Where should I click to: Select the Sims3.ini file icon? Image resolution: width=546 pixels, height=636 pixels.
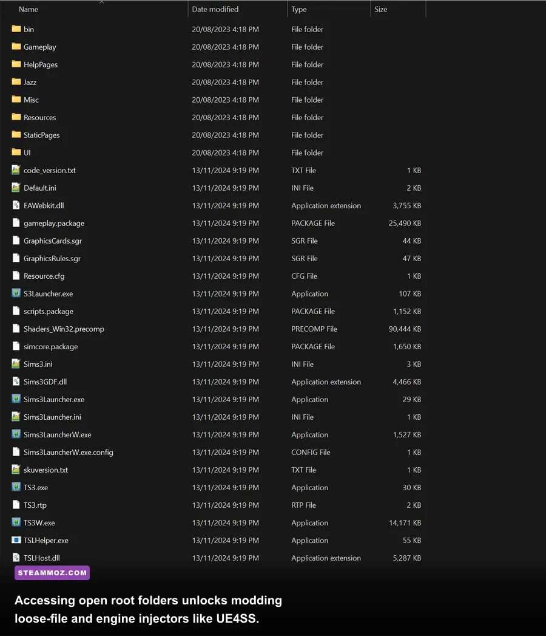click(x=16, y=364)
